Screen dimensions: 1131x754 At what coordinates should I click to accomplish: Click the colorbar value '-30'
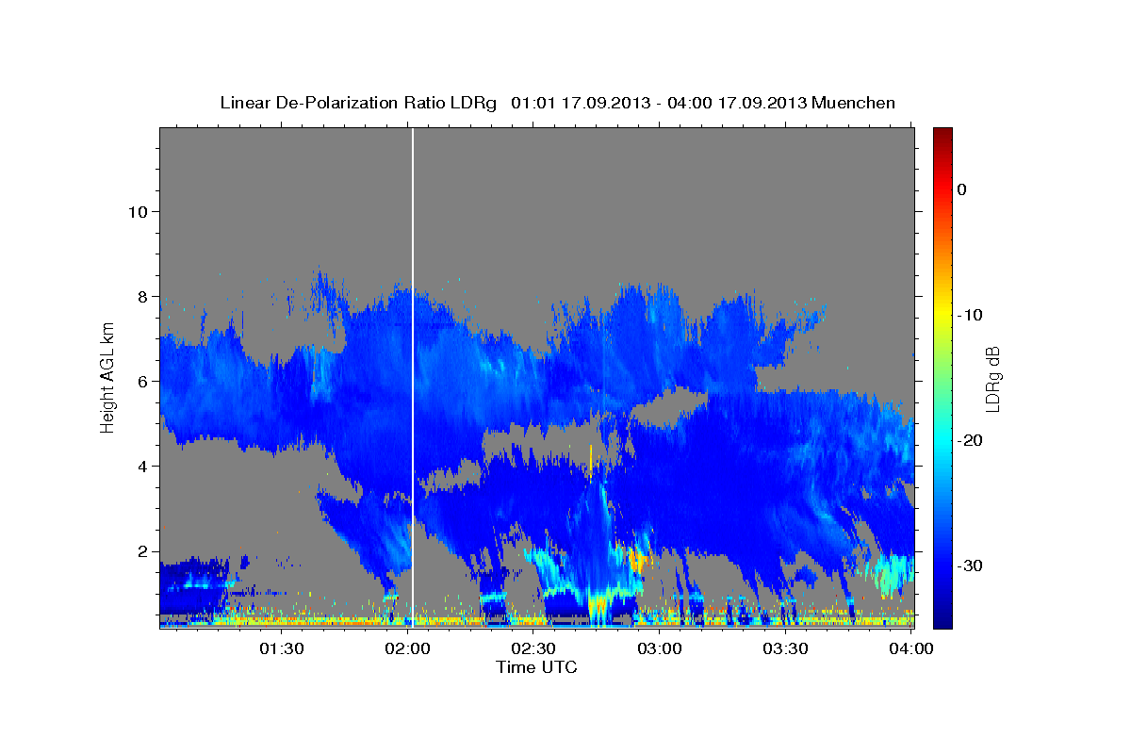point(970,565)
